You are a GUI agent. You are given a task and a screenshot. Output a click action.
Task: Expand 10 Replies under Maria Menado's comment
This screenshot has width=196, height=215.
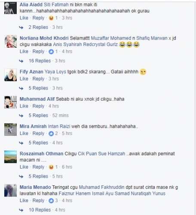[40, 210]
